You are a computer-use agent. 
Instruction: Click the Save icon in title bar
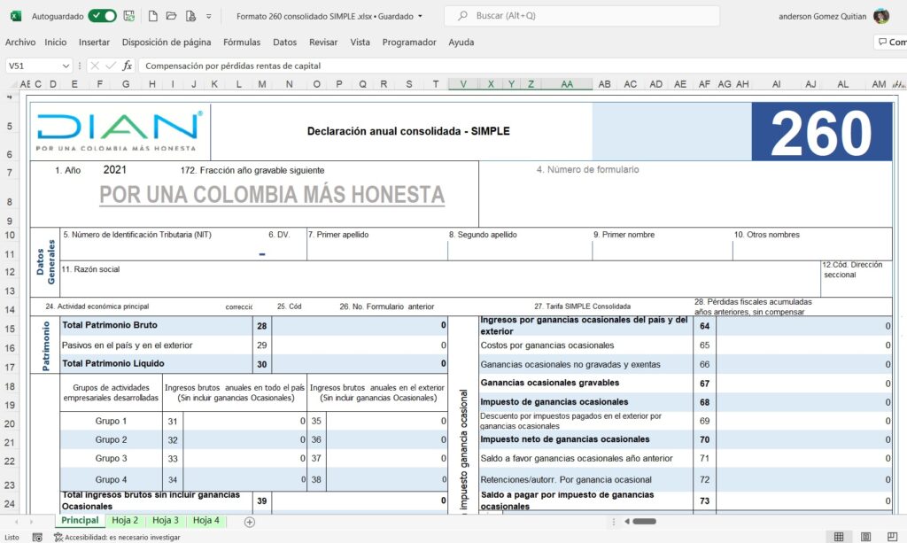click(x=129, y=16)
